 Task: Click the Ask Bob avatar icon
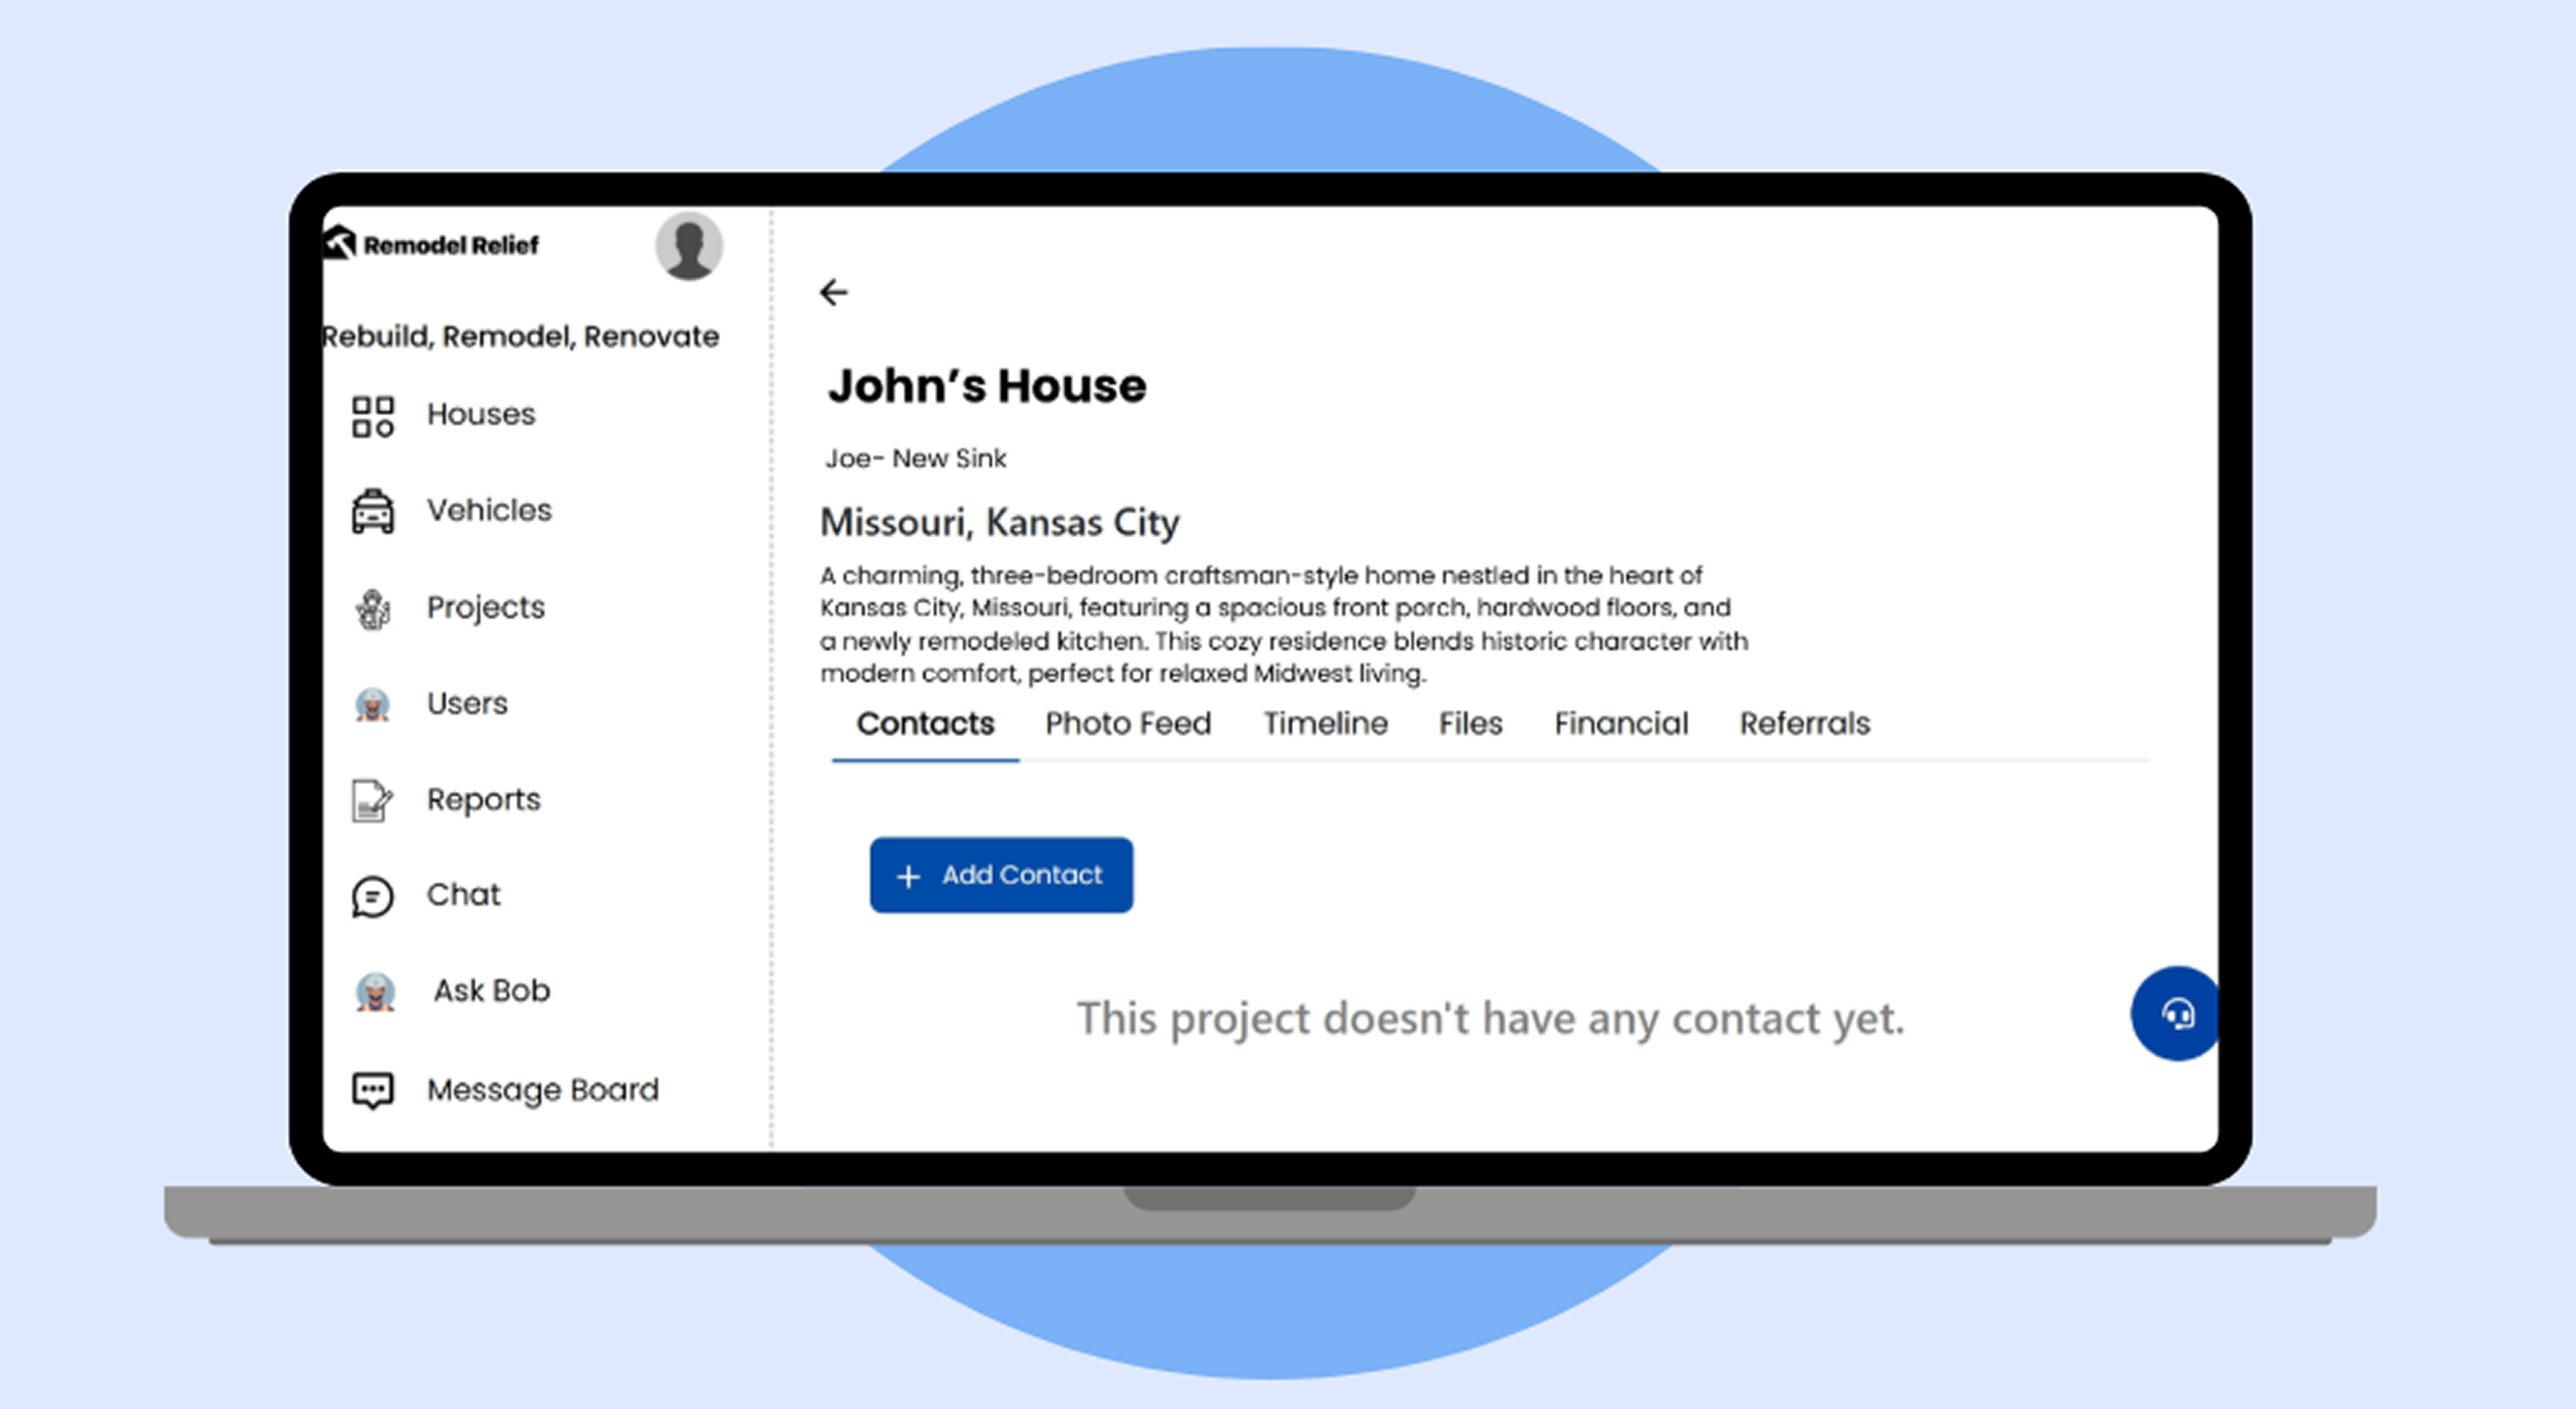tap(375, 992)
